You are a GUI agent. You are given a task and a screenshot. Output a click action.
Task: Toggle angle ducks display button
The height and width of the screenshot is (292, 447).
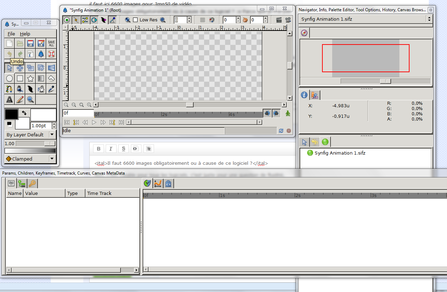coord(112,20)
